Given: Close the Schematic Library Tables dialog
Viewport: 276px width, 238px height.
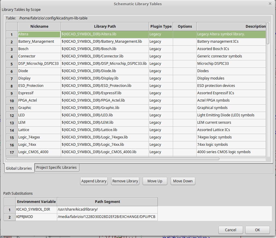Looking at the screenshot, I should pos(270,4).
